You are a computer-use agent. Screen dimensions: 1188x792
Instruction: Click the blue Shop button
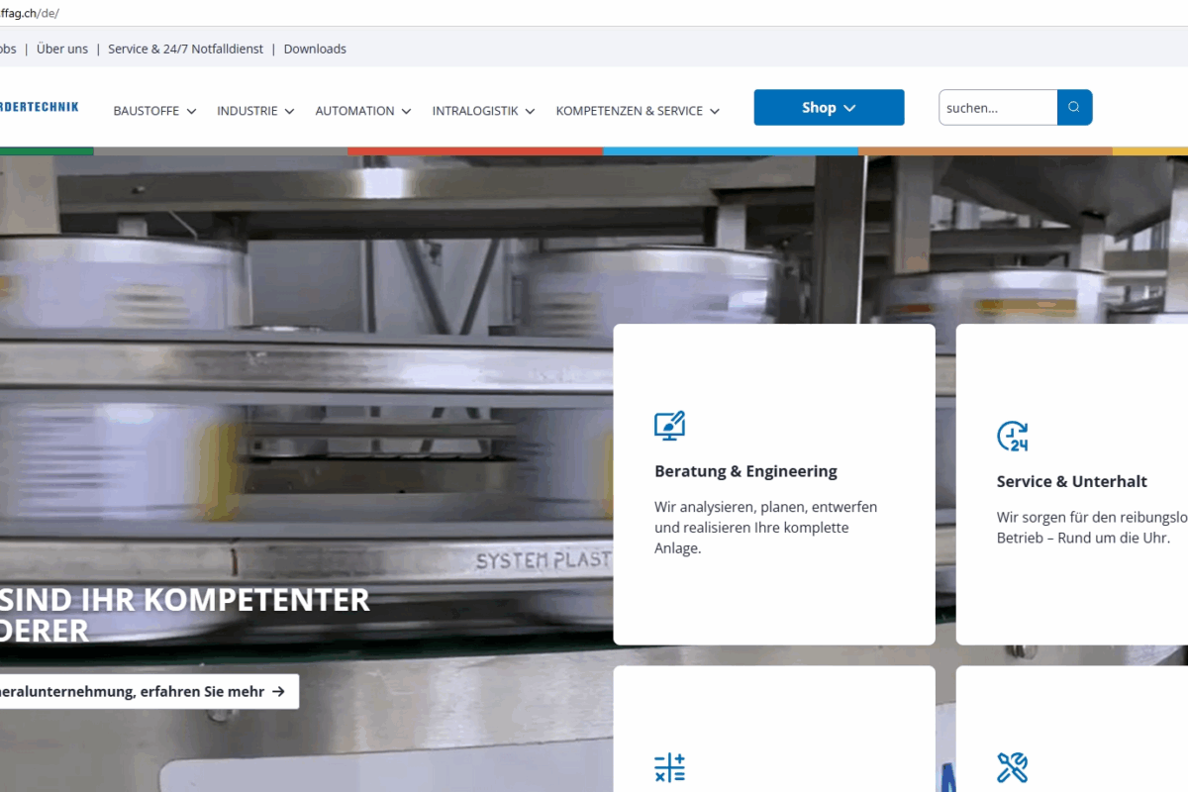829,108
